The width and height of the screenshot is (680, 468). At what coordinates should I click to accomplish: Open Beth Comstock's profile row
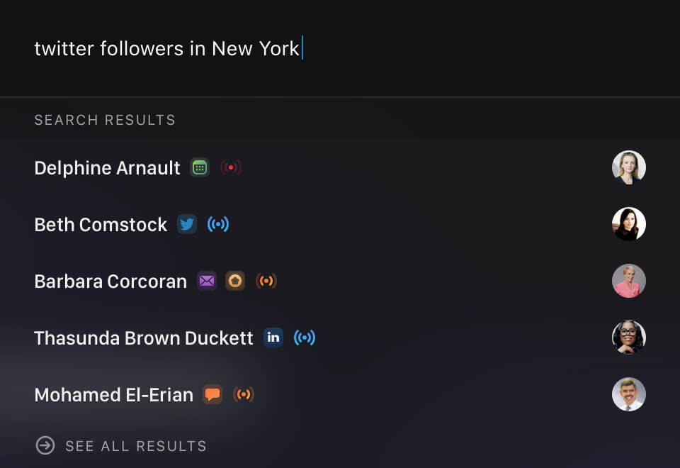pyautogui.click(x=101, y=224)
